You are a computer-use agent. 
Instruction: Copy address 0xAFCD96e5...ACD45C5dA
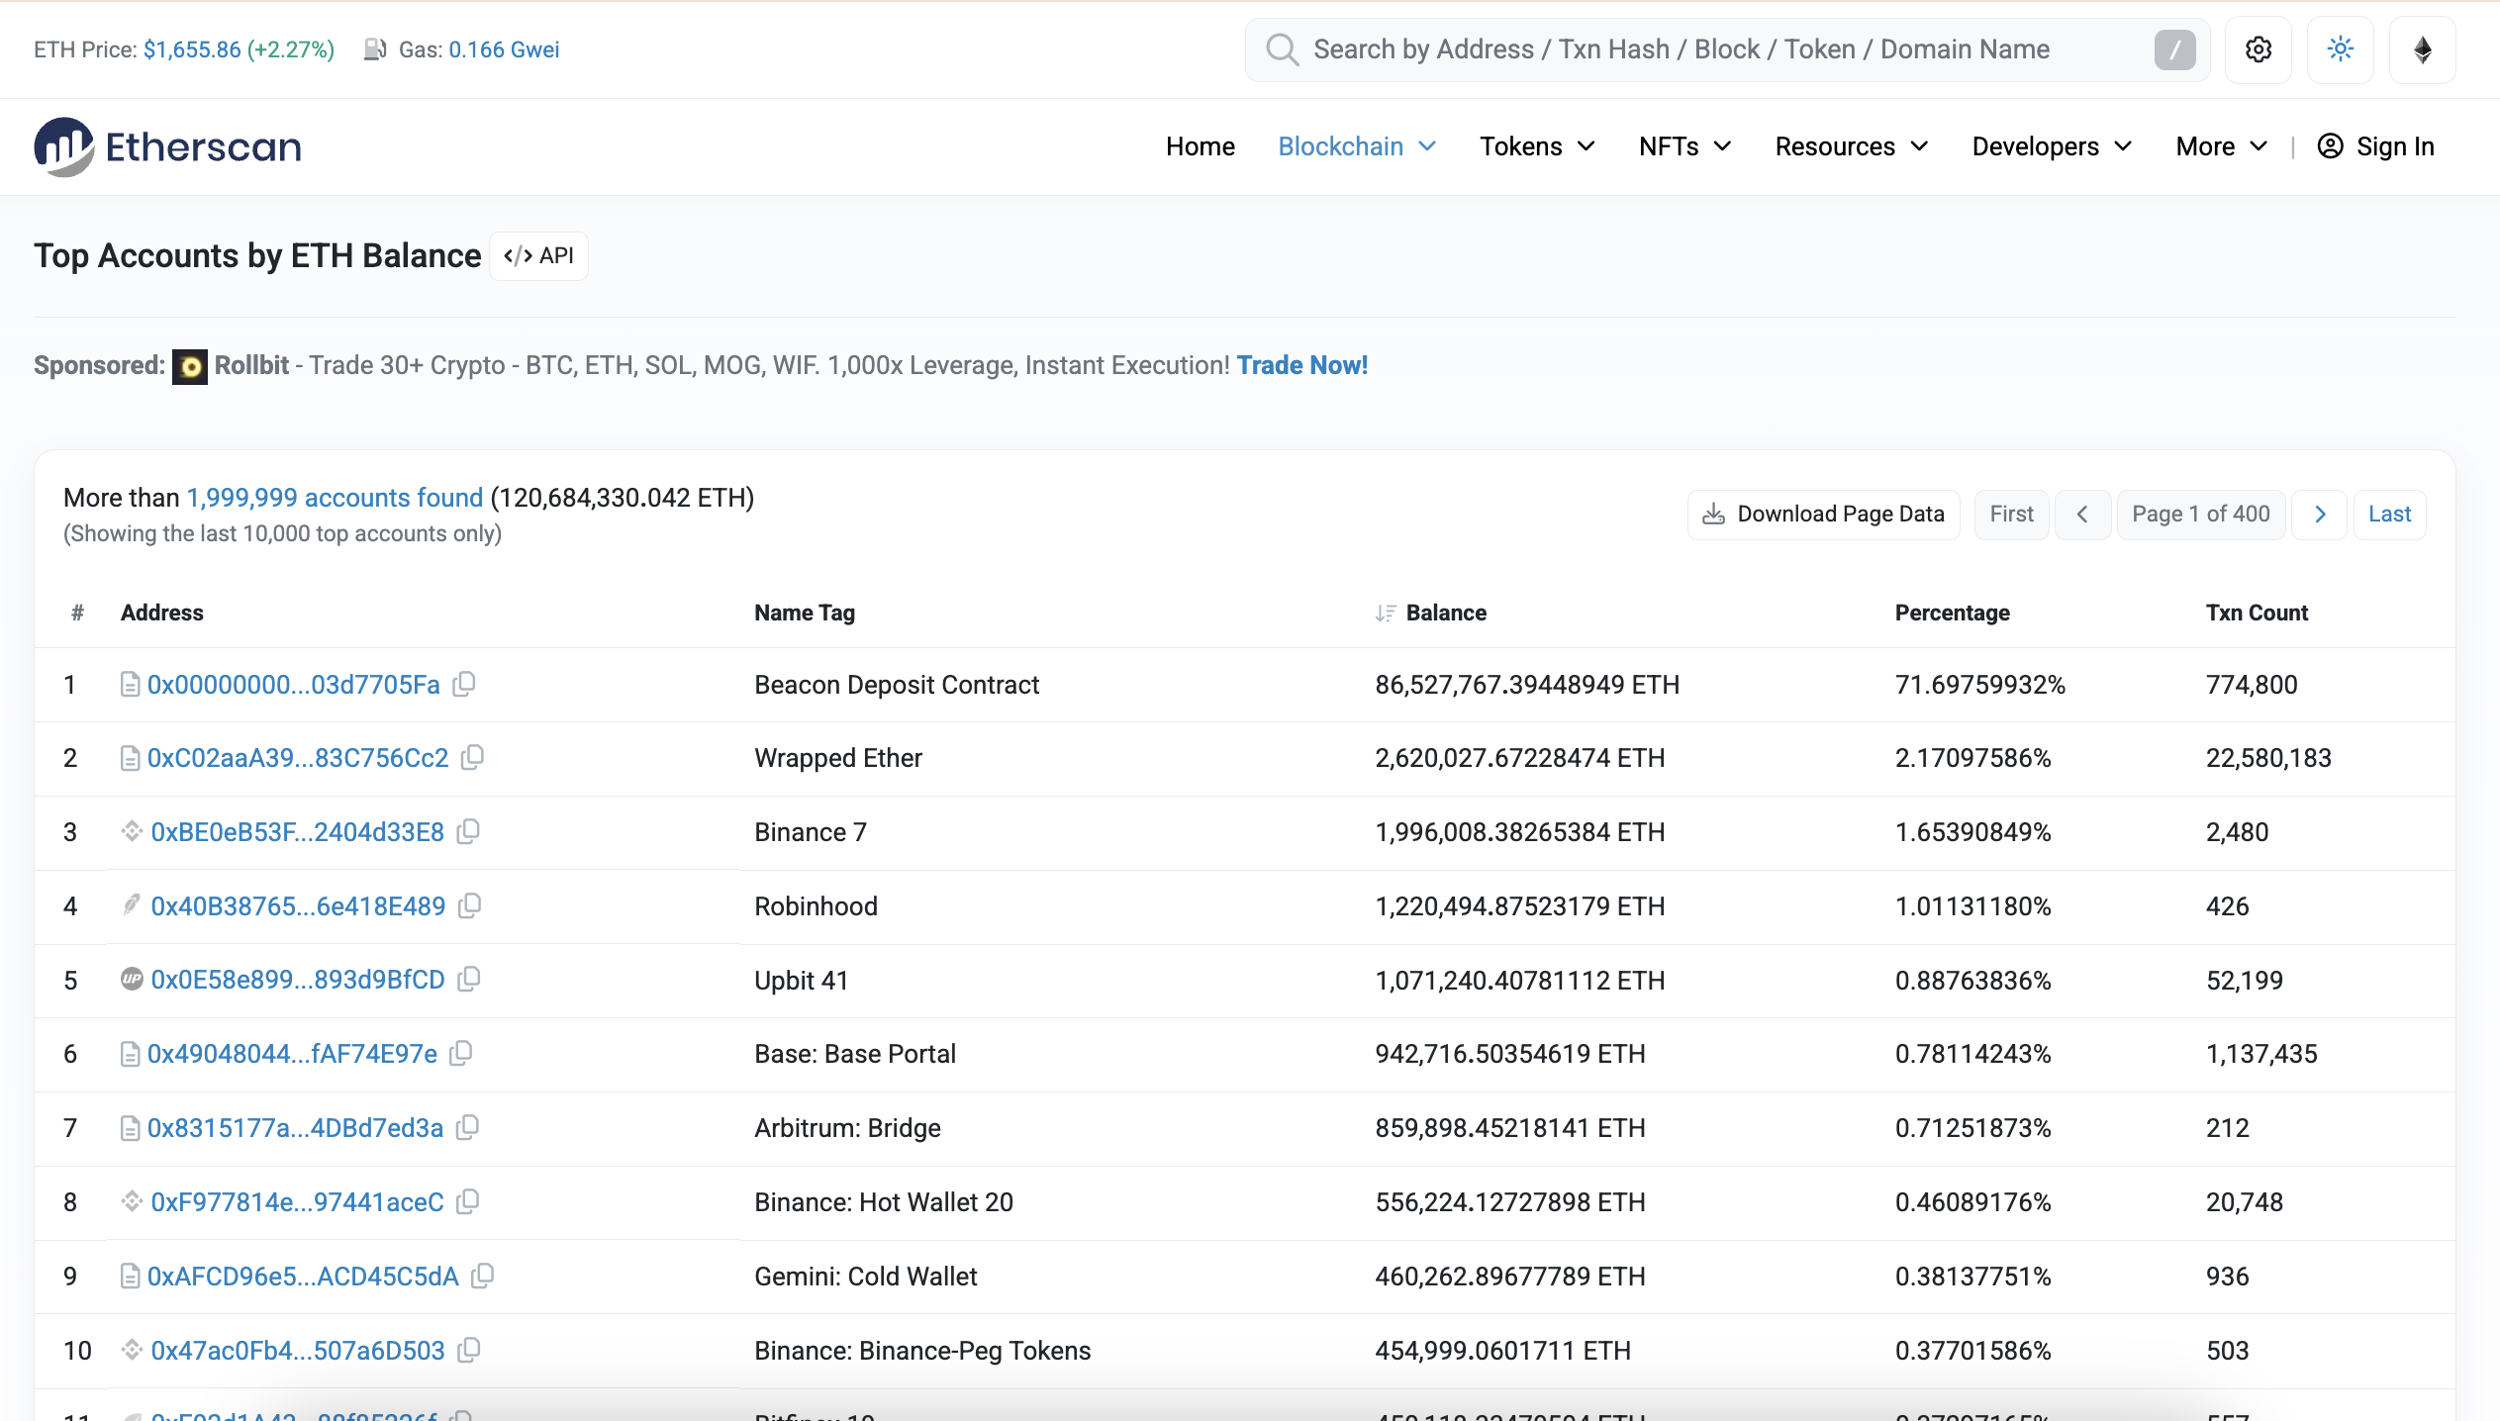[483, 1276]
